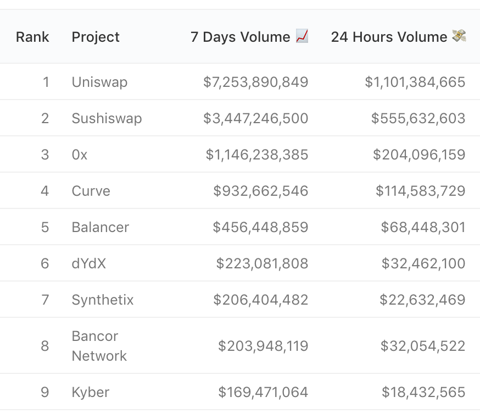Open the Curve project entry

(91, 191)
